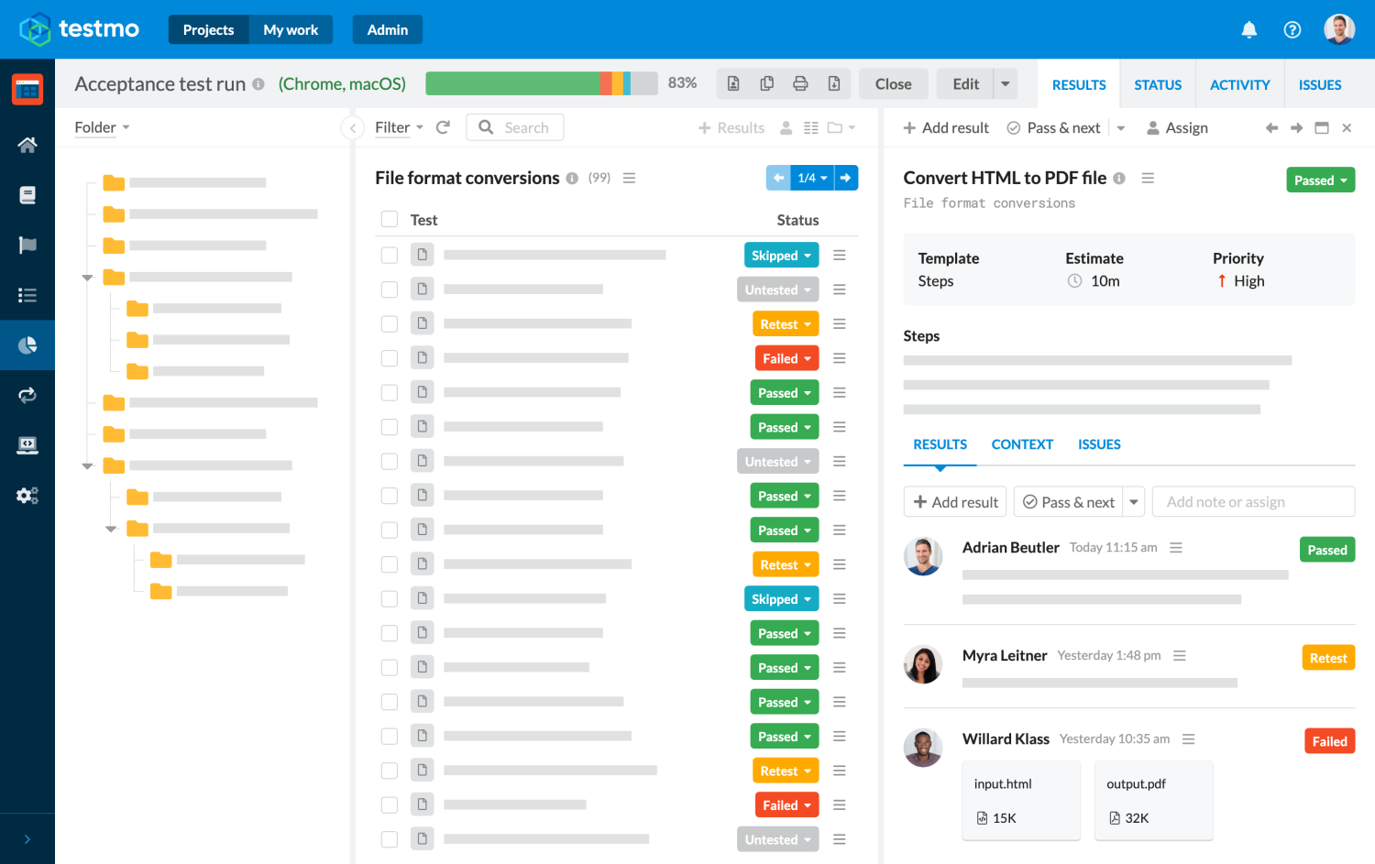1375x864 pixels.
Task: Open the CONTEXT tab in test details
Action: coord(1022,444)
